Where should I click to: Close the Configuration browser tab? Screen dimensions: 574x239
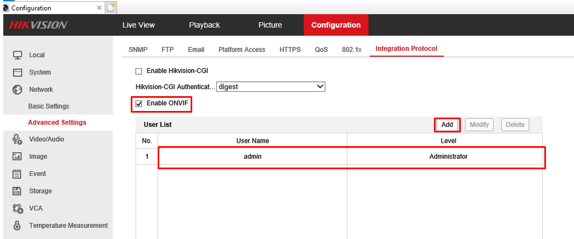[x=99, y=8]
